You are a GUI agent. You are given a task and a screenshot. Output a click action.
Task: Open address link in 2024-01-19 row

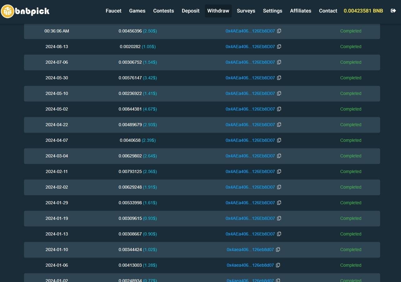click(x=250, y=218)
